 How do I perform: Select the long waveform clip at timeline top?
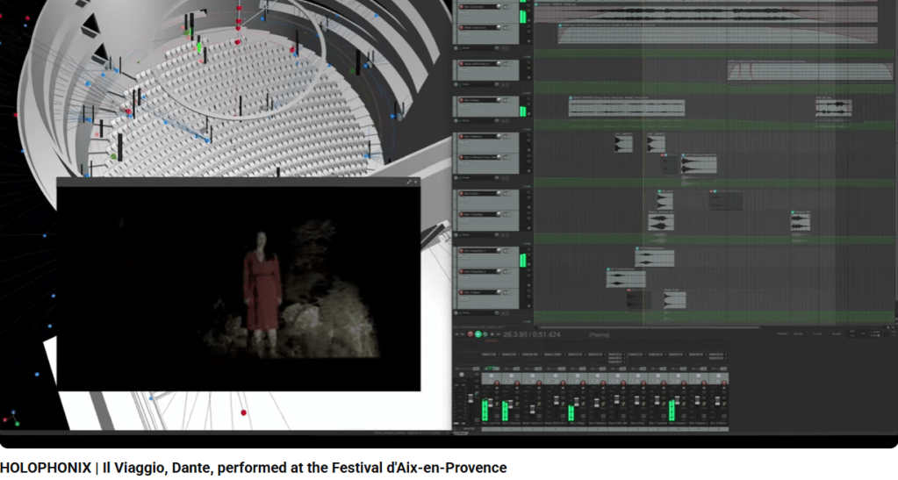coord(715,14)
